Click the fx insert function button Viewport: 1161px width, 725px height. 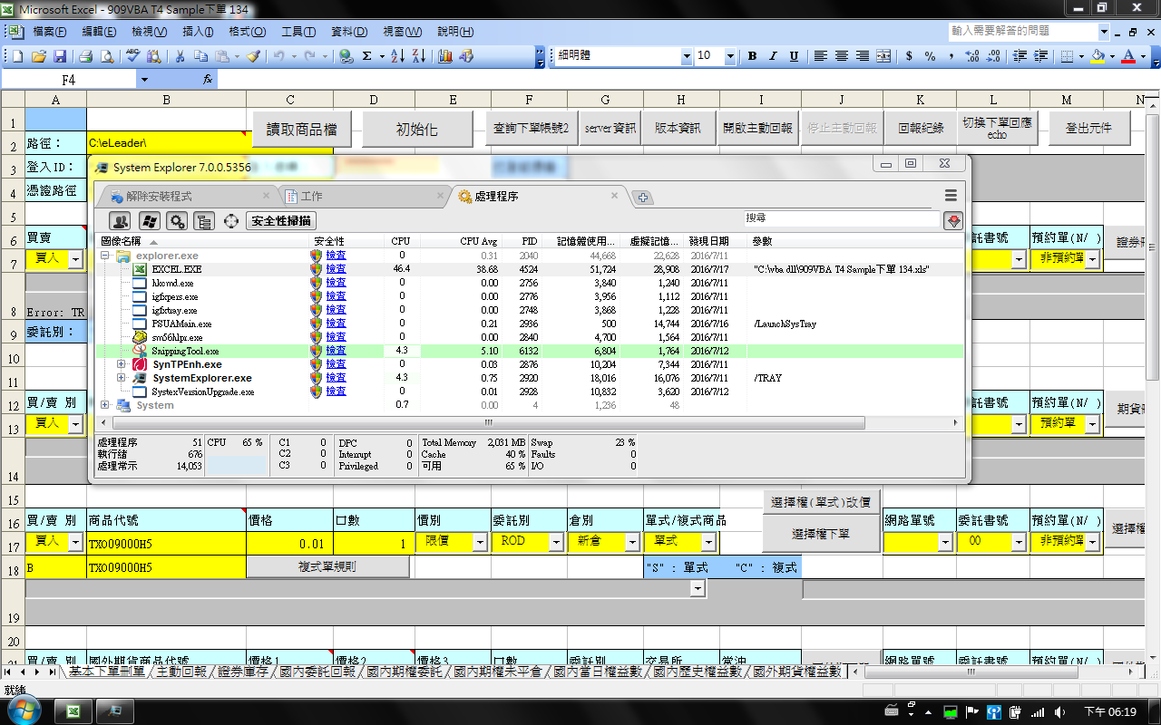pos(208,80)
